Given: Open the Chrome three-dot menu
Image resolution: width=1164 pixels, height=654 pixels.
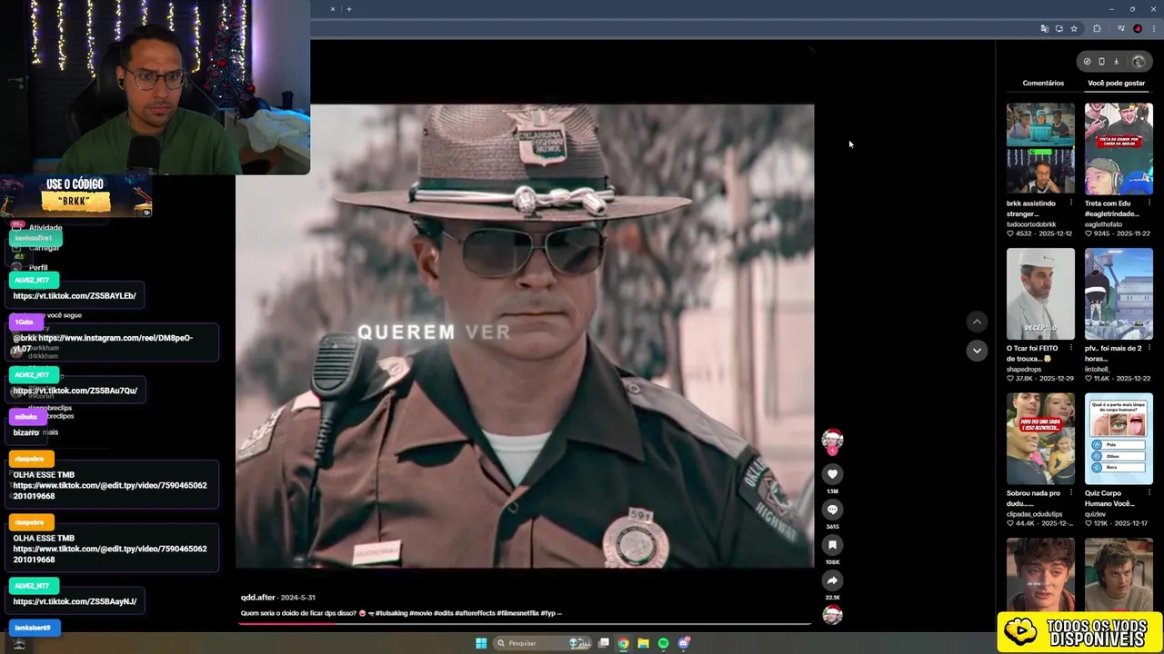Looking at the screenshot, I should [x=1153, y=29].
